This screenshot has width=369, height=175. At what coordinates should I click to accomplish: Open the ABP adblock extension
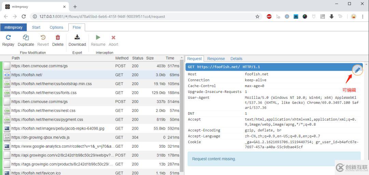(x=269, y=16)
